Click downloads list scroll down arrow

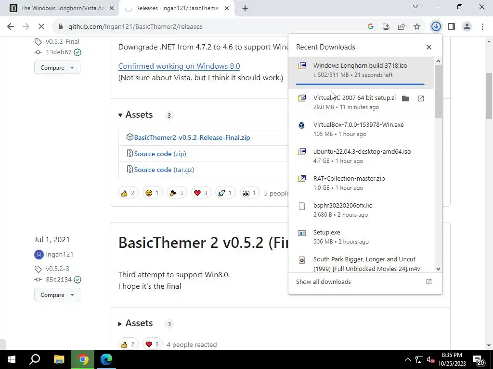point(438,269)
